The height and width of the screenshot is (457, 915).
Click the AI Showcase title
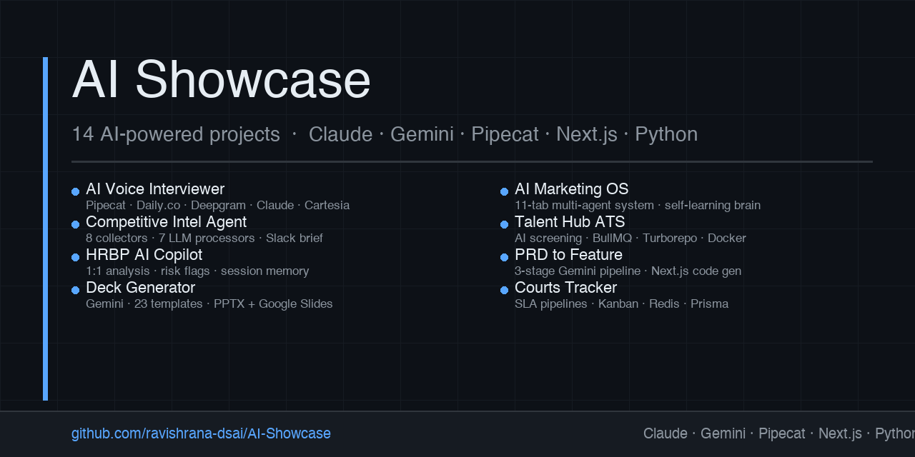click(x=222, y=79)
